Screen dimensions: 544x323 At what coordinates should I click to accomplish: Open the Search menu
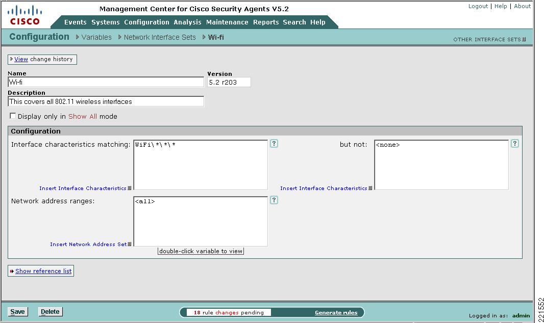(294, 22)
